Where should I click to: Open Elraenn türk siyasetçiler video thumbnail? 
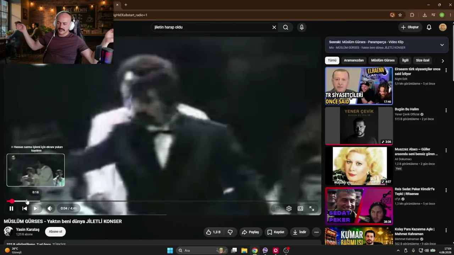[359, 86]
